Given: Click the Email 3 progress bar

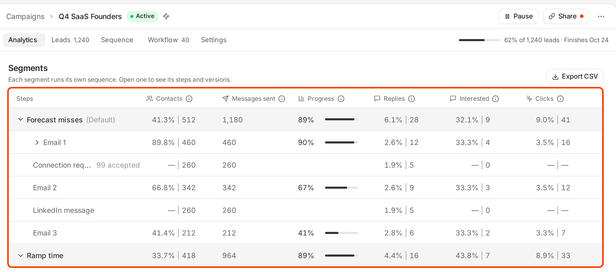Looking at the screenshot, I should (x=341, y=233).
